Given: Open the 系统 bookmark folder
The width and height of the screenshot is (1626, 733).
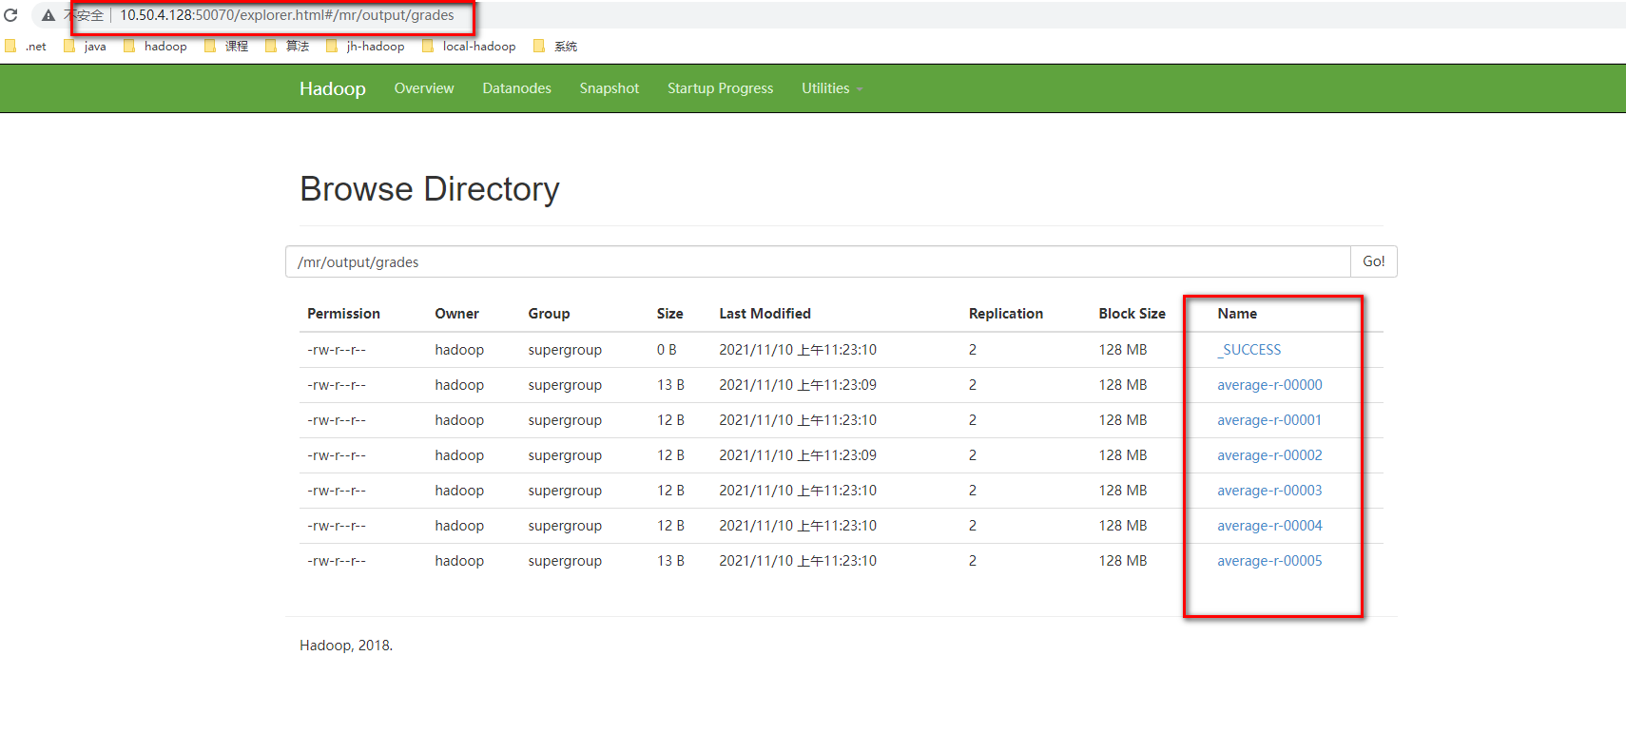Looking at the screenshot, I should (555, 46).
